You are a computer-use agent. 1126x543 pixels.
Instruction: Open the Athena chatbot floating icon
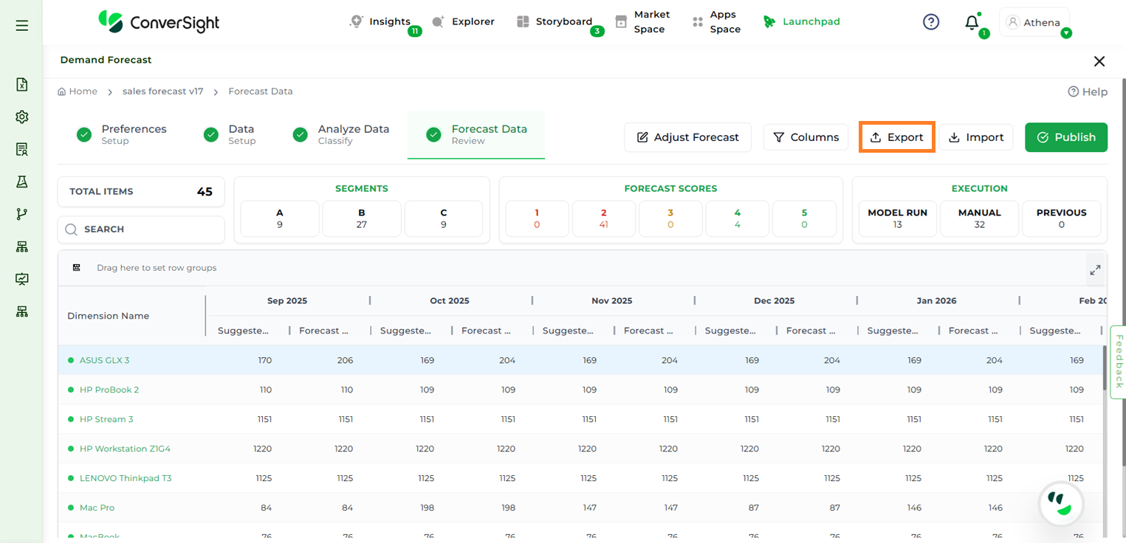1060,504
